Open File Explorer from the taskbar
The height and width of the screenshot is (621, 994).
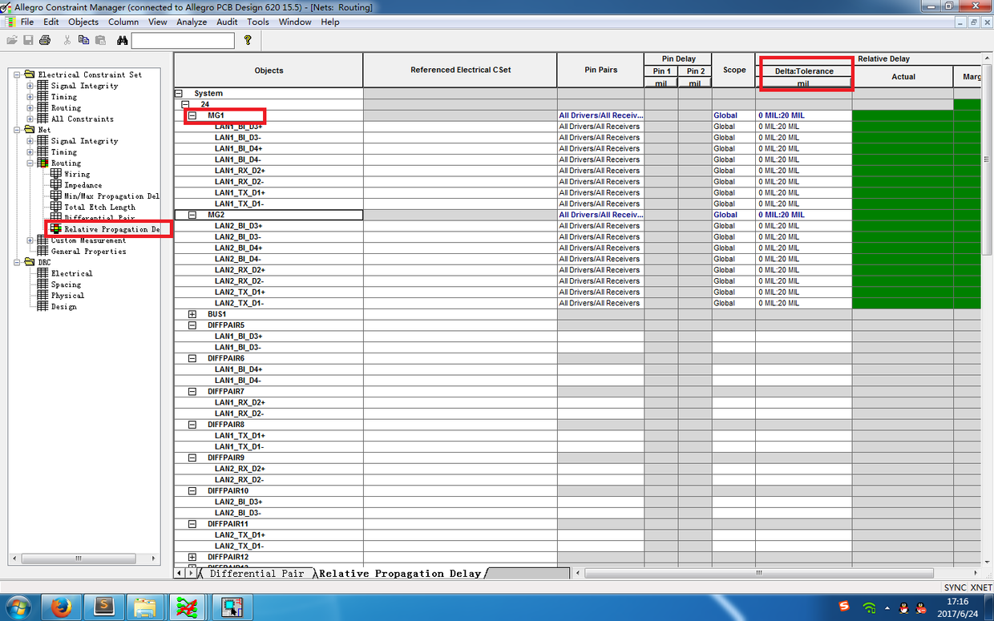pyautogui.click(x=145, y=607)
